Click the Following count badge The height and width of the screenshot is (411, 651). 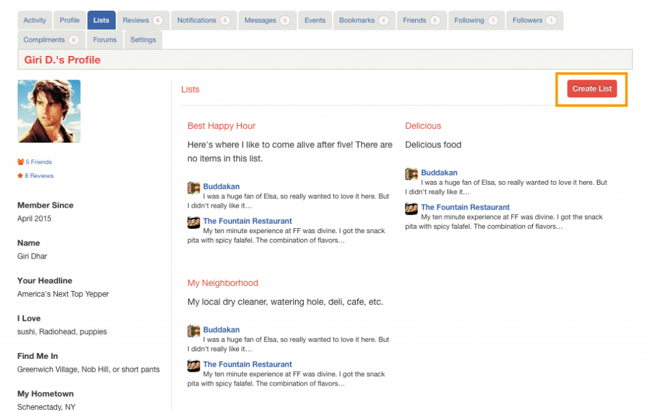coord(493,20)
